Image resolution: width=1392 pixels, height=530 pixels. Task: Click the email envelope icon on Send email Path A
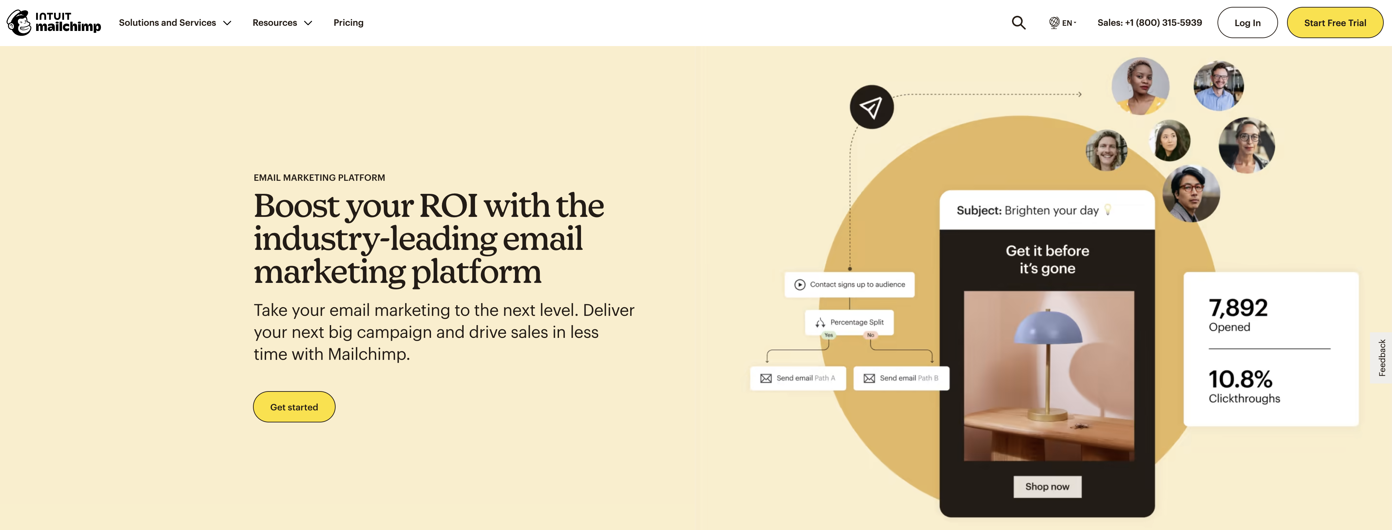(x=765, y=377)
